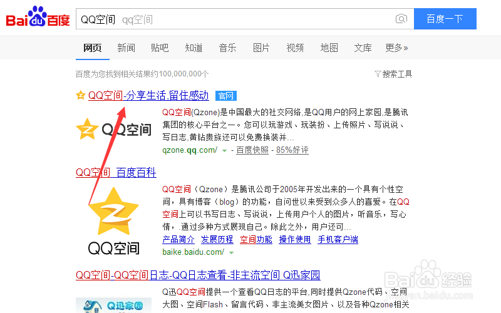Switch to the 图片 tab
This screenshot has width=501, height=313.
click(x=261, y=48)
